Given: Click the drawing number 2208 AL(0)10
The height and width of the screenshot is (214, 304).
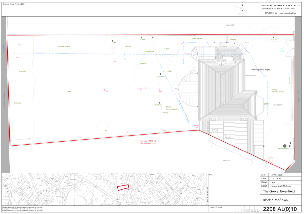Looking at the screenshot, I should [280, 209].
